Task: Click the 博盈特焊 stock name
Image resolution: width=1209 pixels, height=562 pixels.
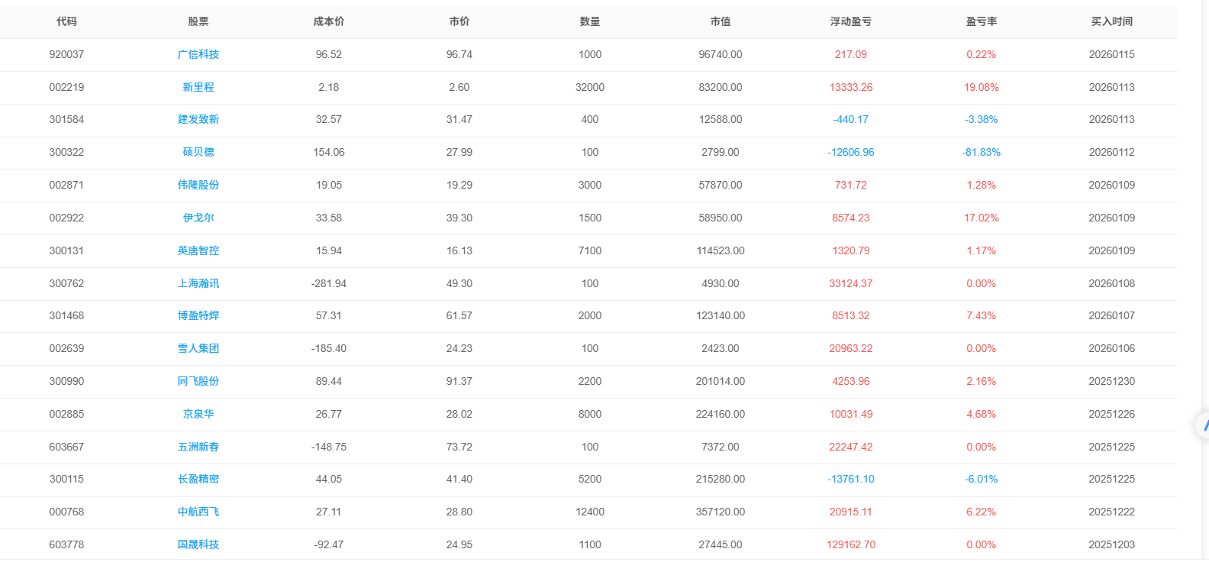Action: click(198, 315)
